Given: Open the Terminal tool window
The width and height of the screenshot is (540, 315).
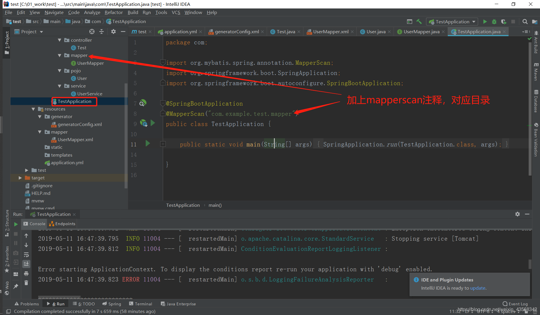Looking at the screenshot, I should pos(141,304).
